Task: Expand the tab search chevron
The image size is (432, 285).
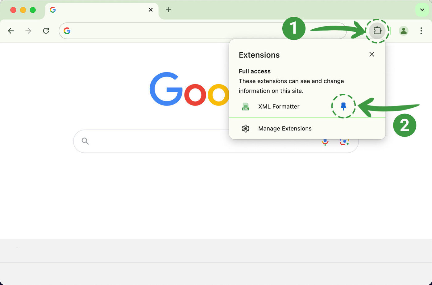Action: 422,10
